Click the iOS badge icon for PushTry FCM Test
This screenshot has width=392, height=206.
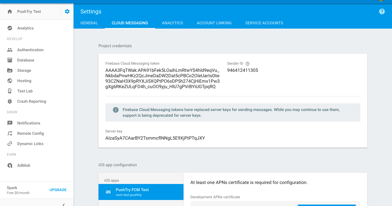click(x=108, y=192)
